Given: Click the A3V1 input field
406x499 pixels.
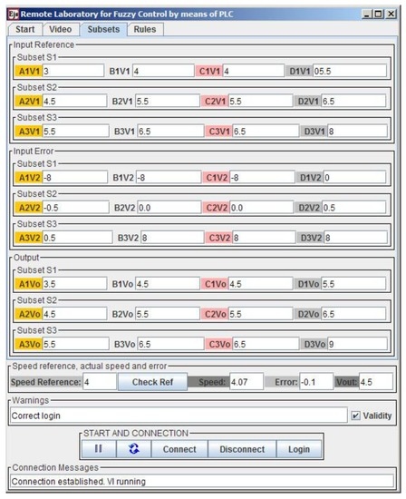Looking at the screenshot, I should click(x=75, y=132).
